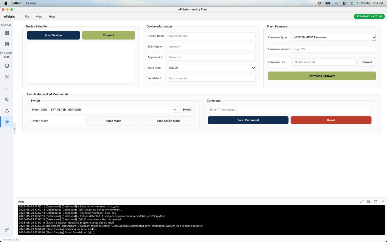This screenshot has height=242, width=387.
Task: Open Control Center in the menu bar
Action: (x=344, y=3)
